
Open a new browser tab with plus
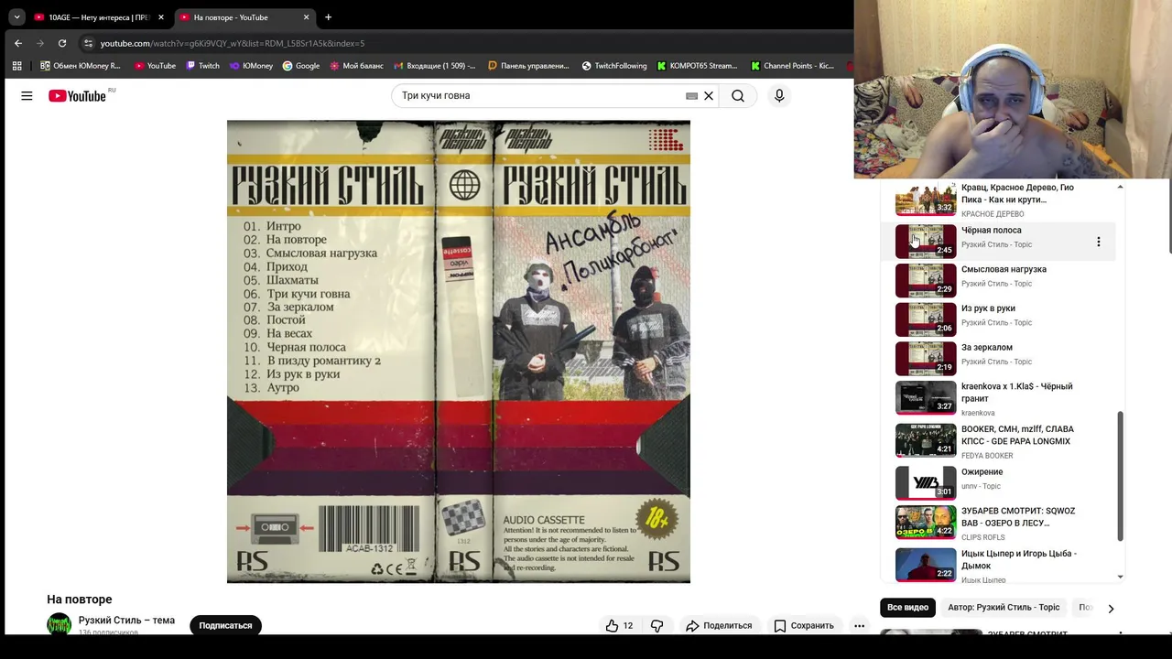[x=328, y=17]
